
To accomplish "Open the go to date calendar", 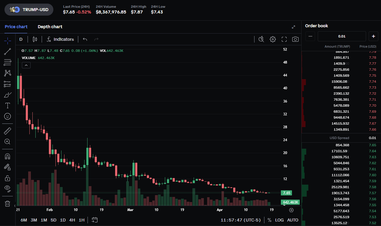I will click(x=95, y=220).
